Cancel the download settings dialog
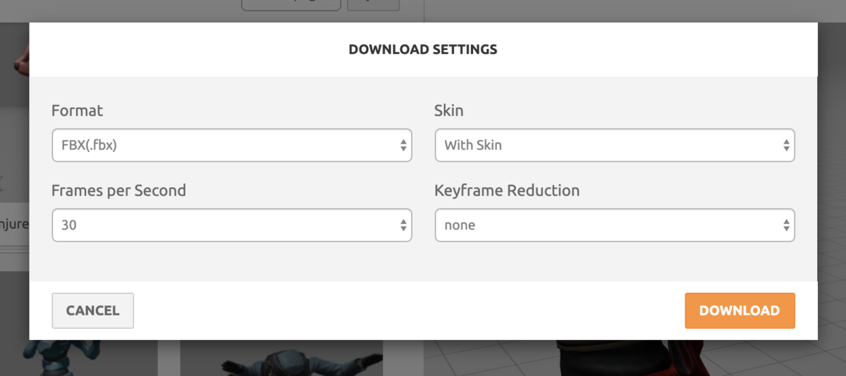Screen dimensions: 846x376 (x=92, y=311)
